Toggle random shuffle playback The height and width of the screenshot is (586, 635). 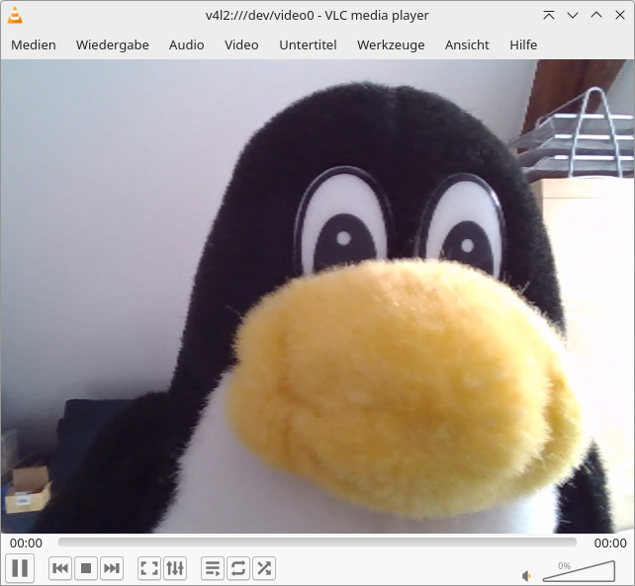pos(264,568)
